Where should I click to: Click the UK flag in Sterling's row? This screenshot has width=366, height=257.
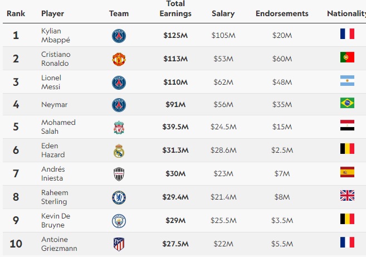347,195
